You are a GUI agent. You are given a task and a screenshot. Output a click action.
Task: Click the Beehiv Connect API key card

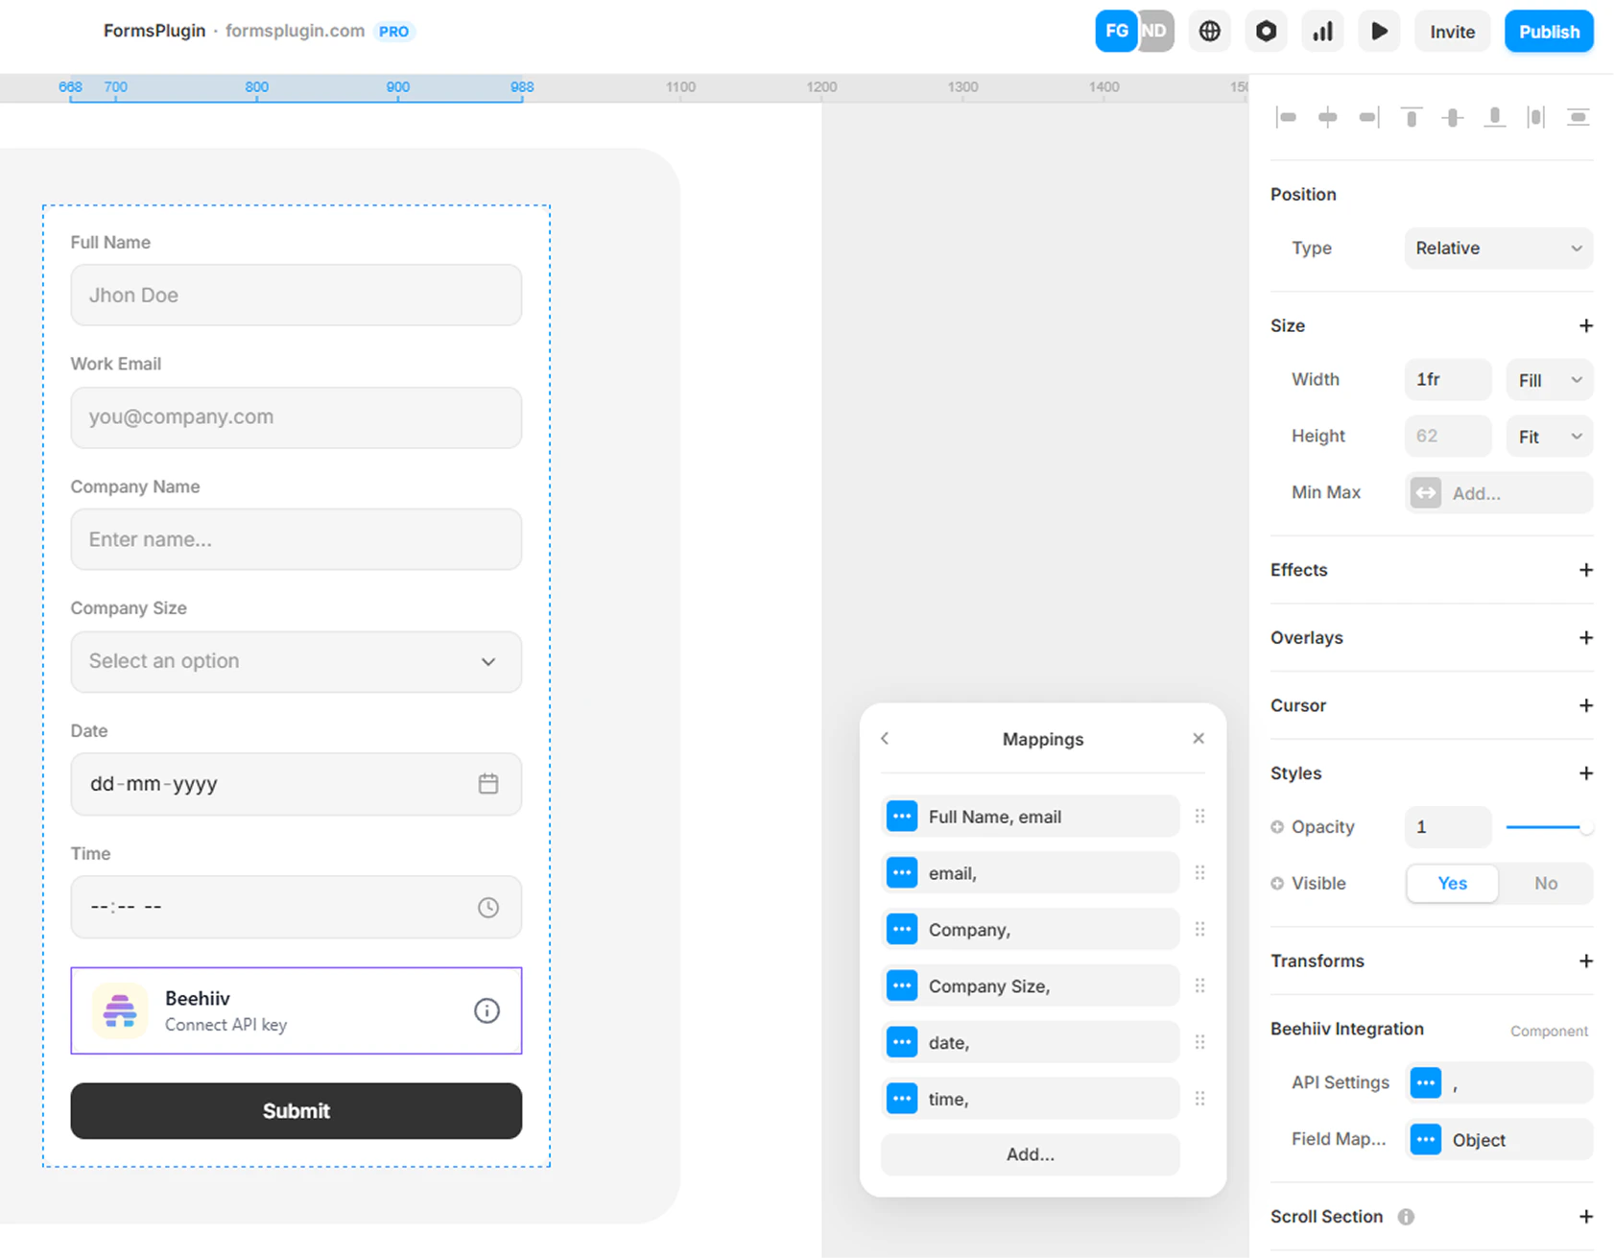coord(297,1010)
